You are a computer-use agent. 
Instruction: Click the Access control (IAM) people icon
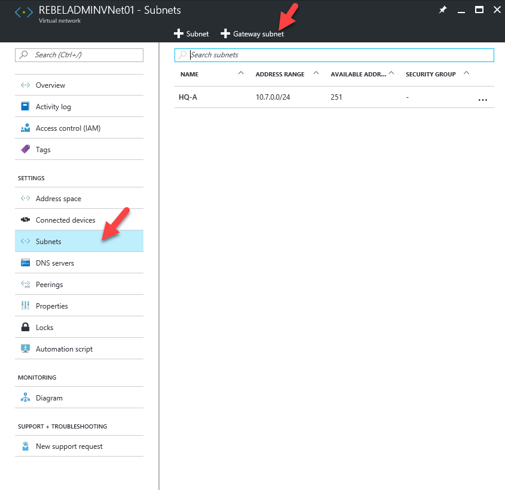[x=26, y=128]
